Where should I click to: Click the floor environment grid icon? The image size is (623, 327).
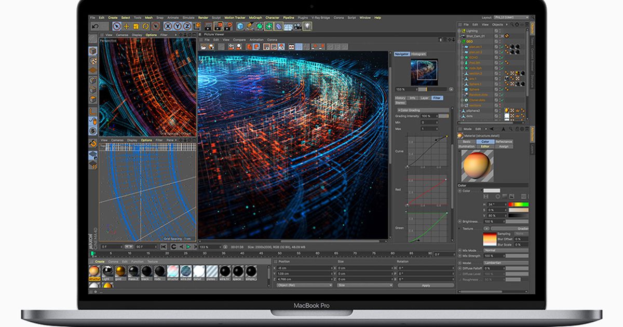pyautogui.click(x=288, y=26)
